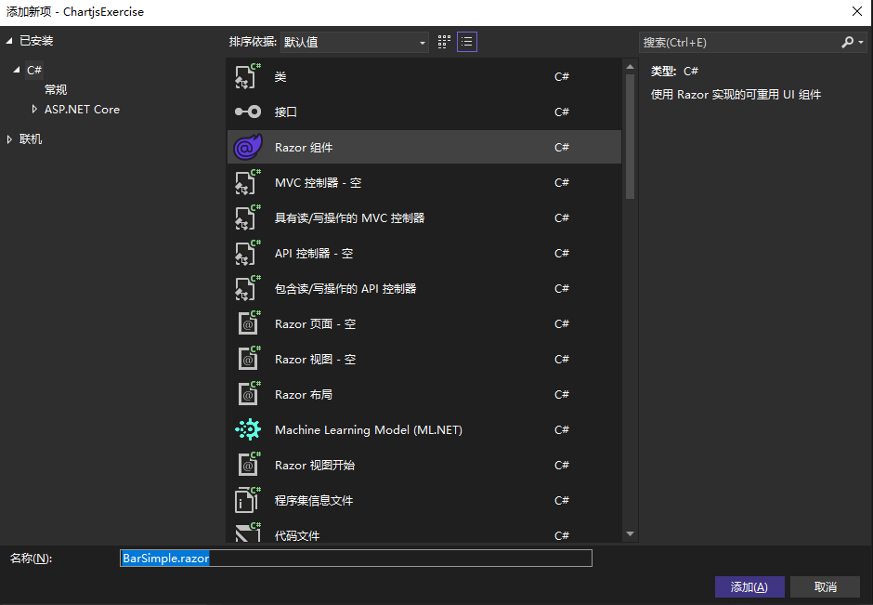Click the template list scroll down arrow
Viewport: 873px width, 605px height.
630,533
